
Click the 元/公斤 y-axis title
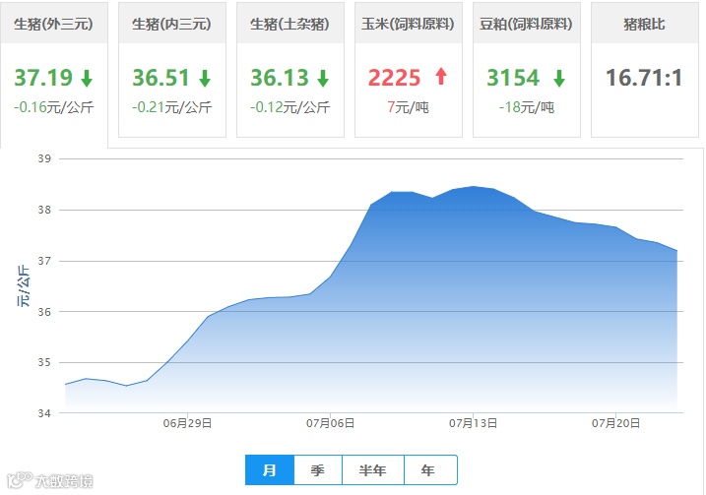pos(24,286)
